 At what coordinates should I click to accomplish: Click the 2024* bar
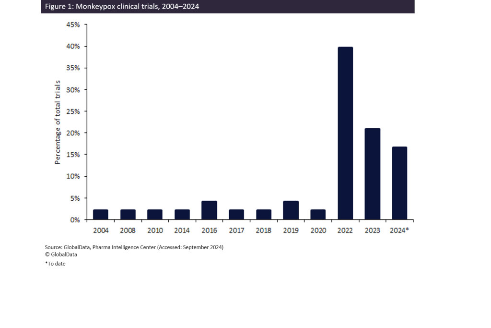click(399, 183)
